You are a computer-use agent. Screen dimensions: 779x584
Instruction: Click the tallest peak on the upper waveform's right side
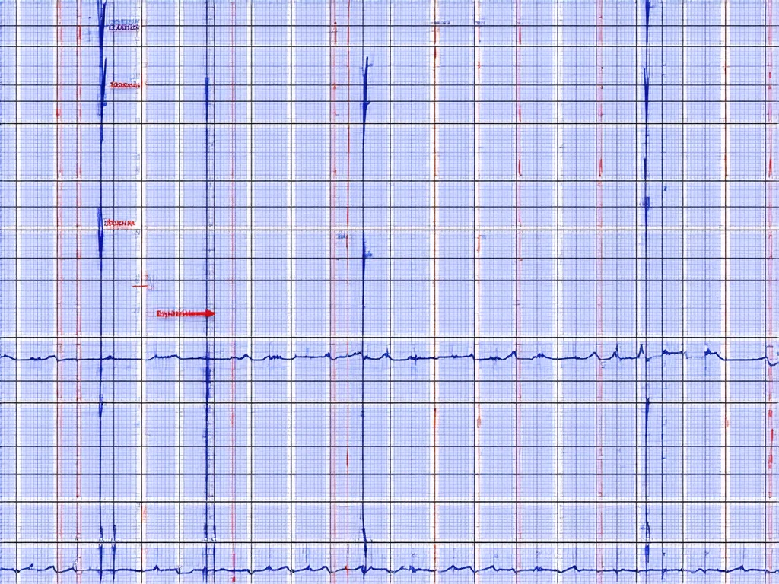(640, 350)
